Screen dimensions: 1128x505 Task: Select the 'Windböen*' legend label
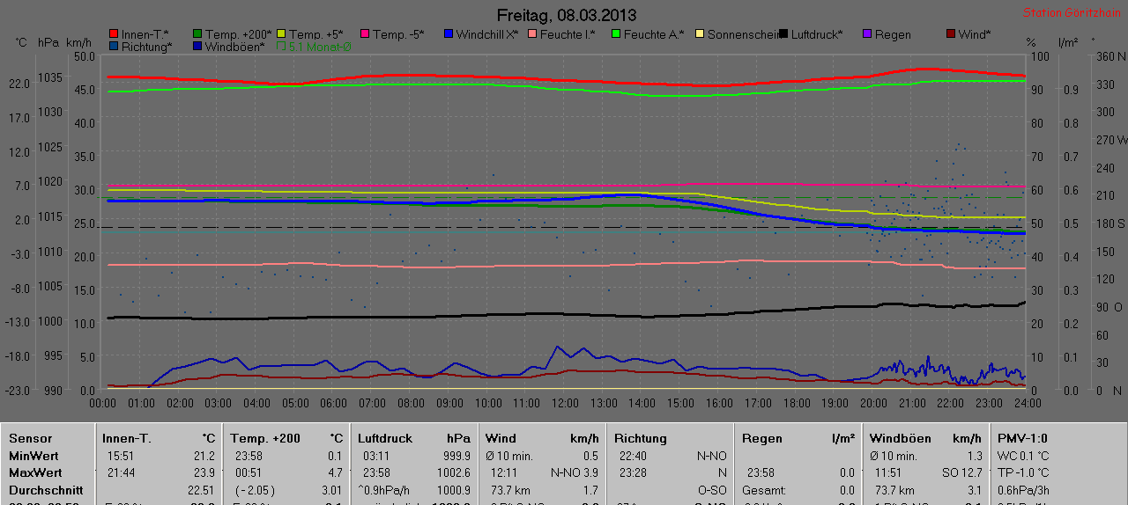click(x=234, y=47)
